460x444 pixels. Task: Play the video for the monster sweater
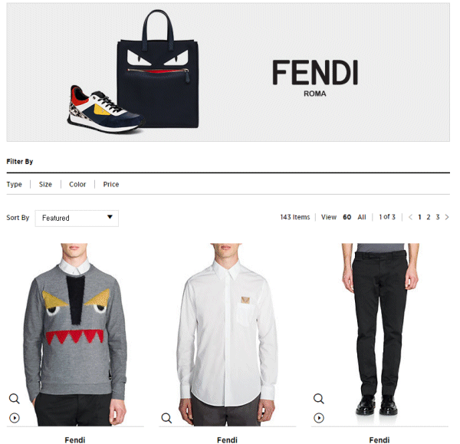[x=15, y=417]
